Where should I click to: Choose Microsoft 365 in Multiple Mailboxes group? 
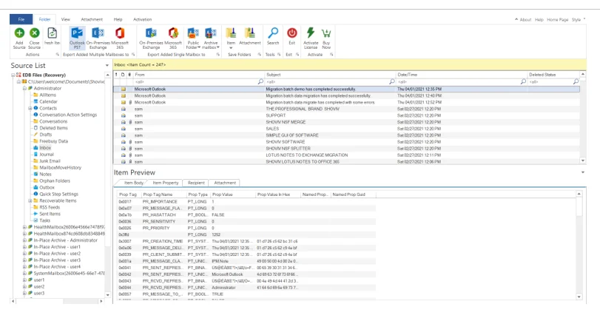click(x=120, y=38)
